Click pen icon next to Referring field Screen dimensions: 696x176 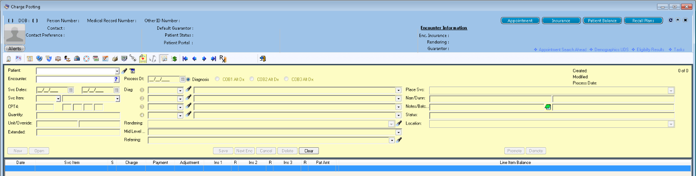399,140
